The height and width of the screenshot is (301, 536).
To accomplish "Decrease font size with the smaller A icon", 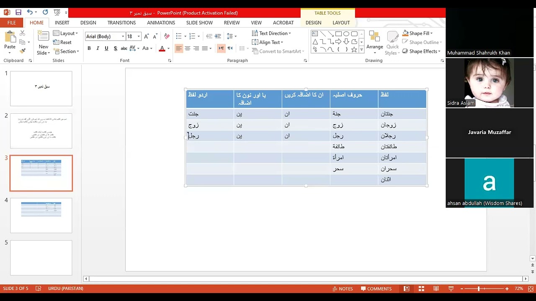I will (x=155, y=36).
